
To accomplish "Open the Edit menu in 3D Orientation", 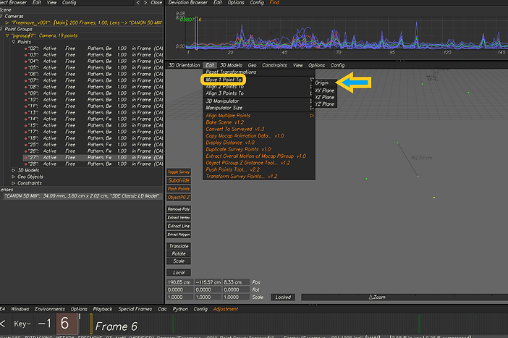I will click(x=210, y=65).
